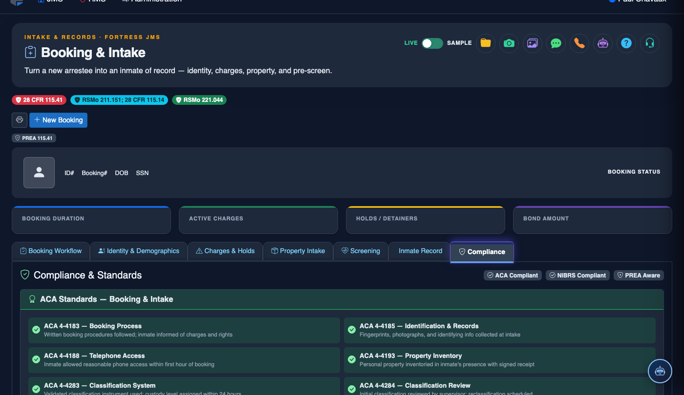Select the Bond Amount card

click(x=593, y=220)
